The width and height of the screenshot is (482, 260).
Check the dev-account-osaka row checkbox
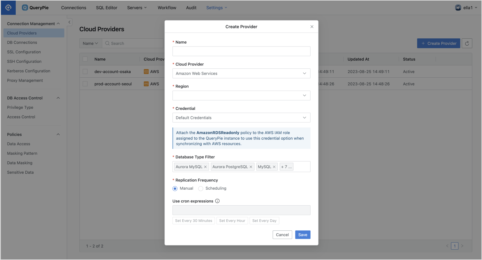tap(85, 72)
